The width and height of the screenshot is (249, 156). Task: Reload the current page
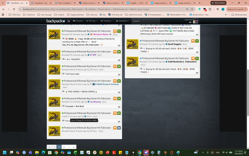pos(14,9)
